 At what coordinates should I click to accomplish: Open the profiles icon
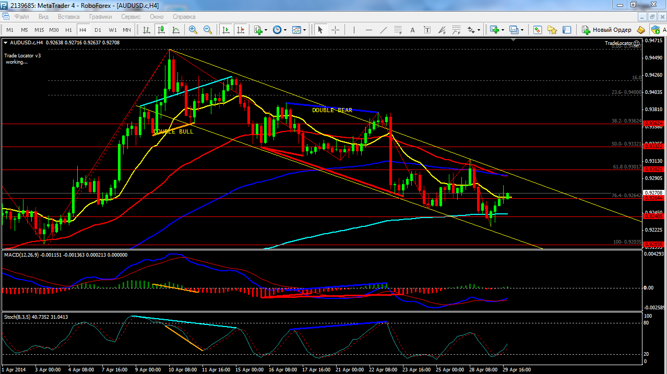(514, 30)
